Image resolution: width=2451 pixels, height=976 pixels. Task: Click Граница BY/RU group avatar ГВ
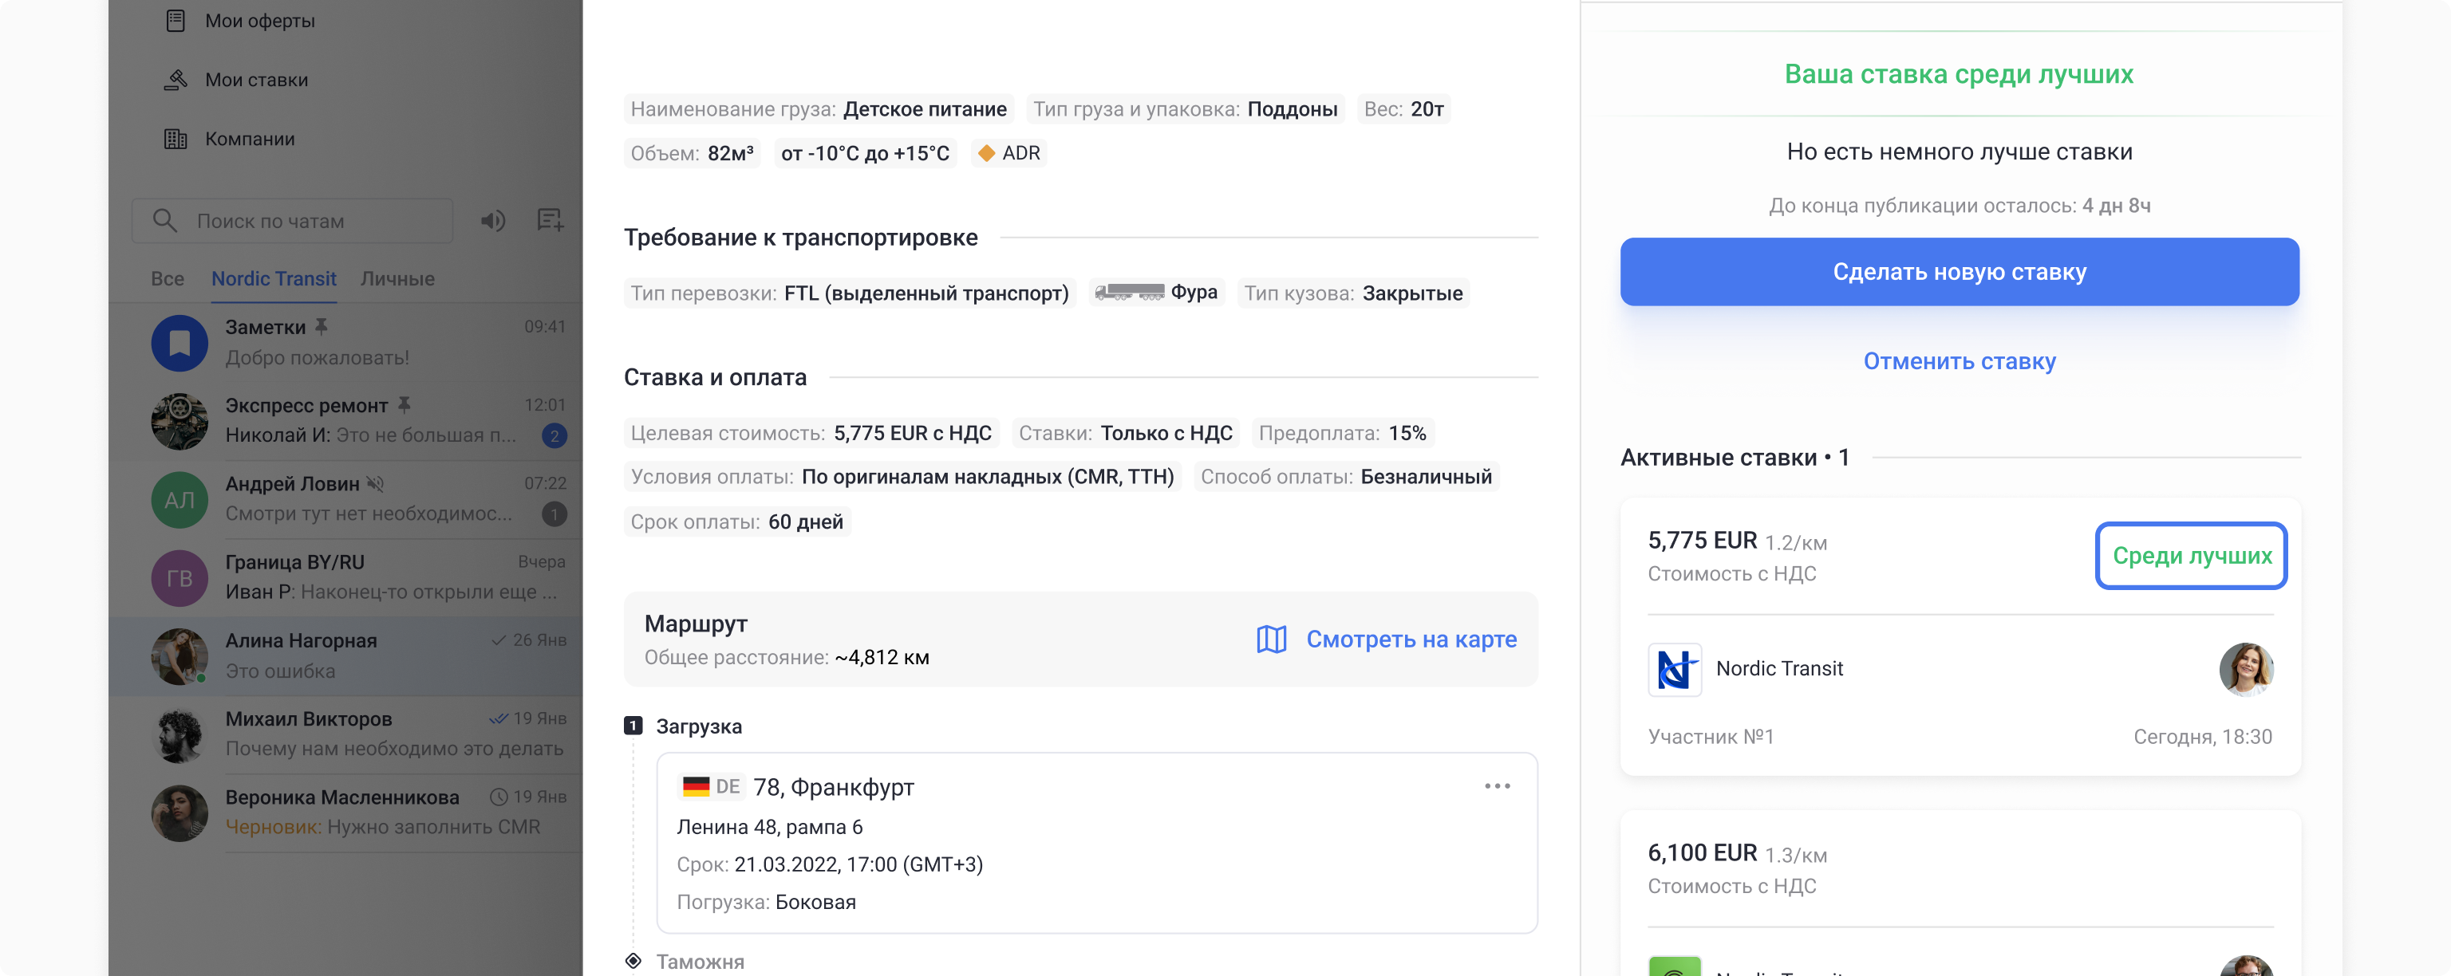(x=180, y=577)
